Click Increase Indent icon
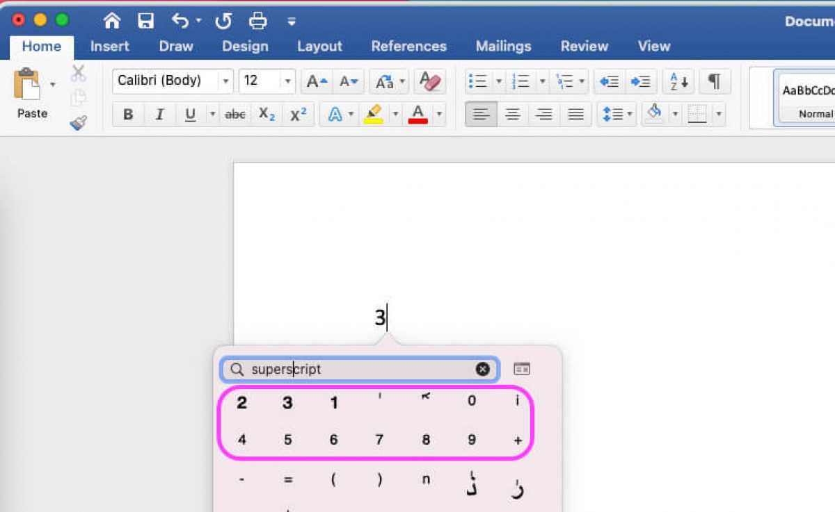The height and width of the screenshot is (512, 835). click(x=641, y=81)
